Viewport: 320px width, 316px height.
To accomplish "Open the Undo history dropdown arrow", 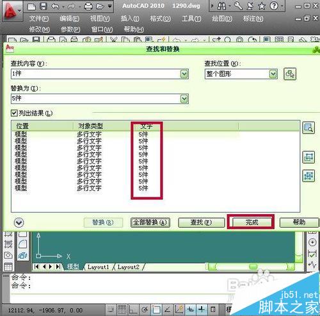I will pyautogui.click(x=63, y=7).
